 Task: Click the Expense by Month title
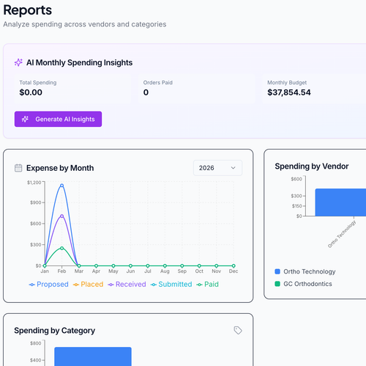coord(60,168)
